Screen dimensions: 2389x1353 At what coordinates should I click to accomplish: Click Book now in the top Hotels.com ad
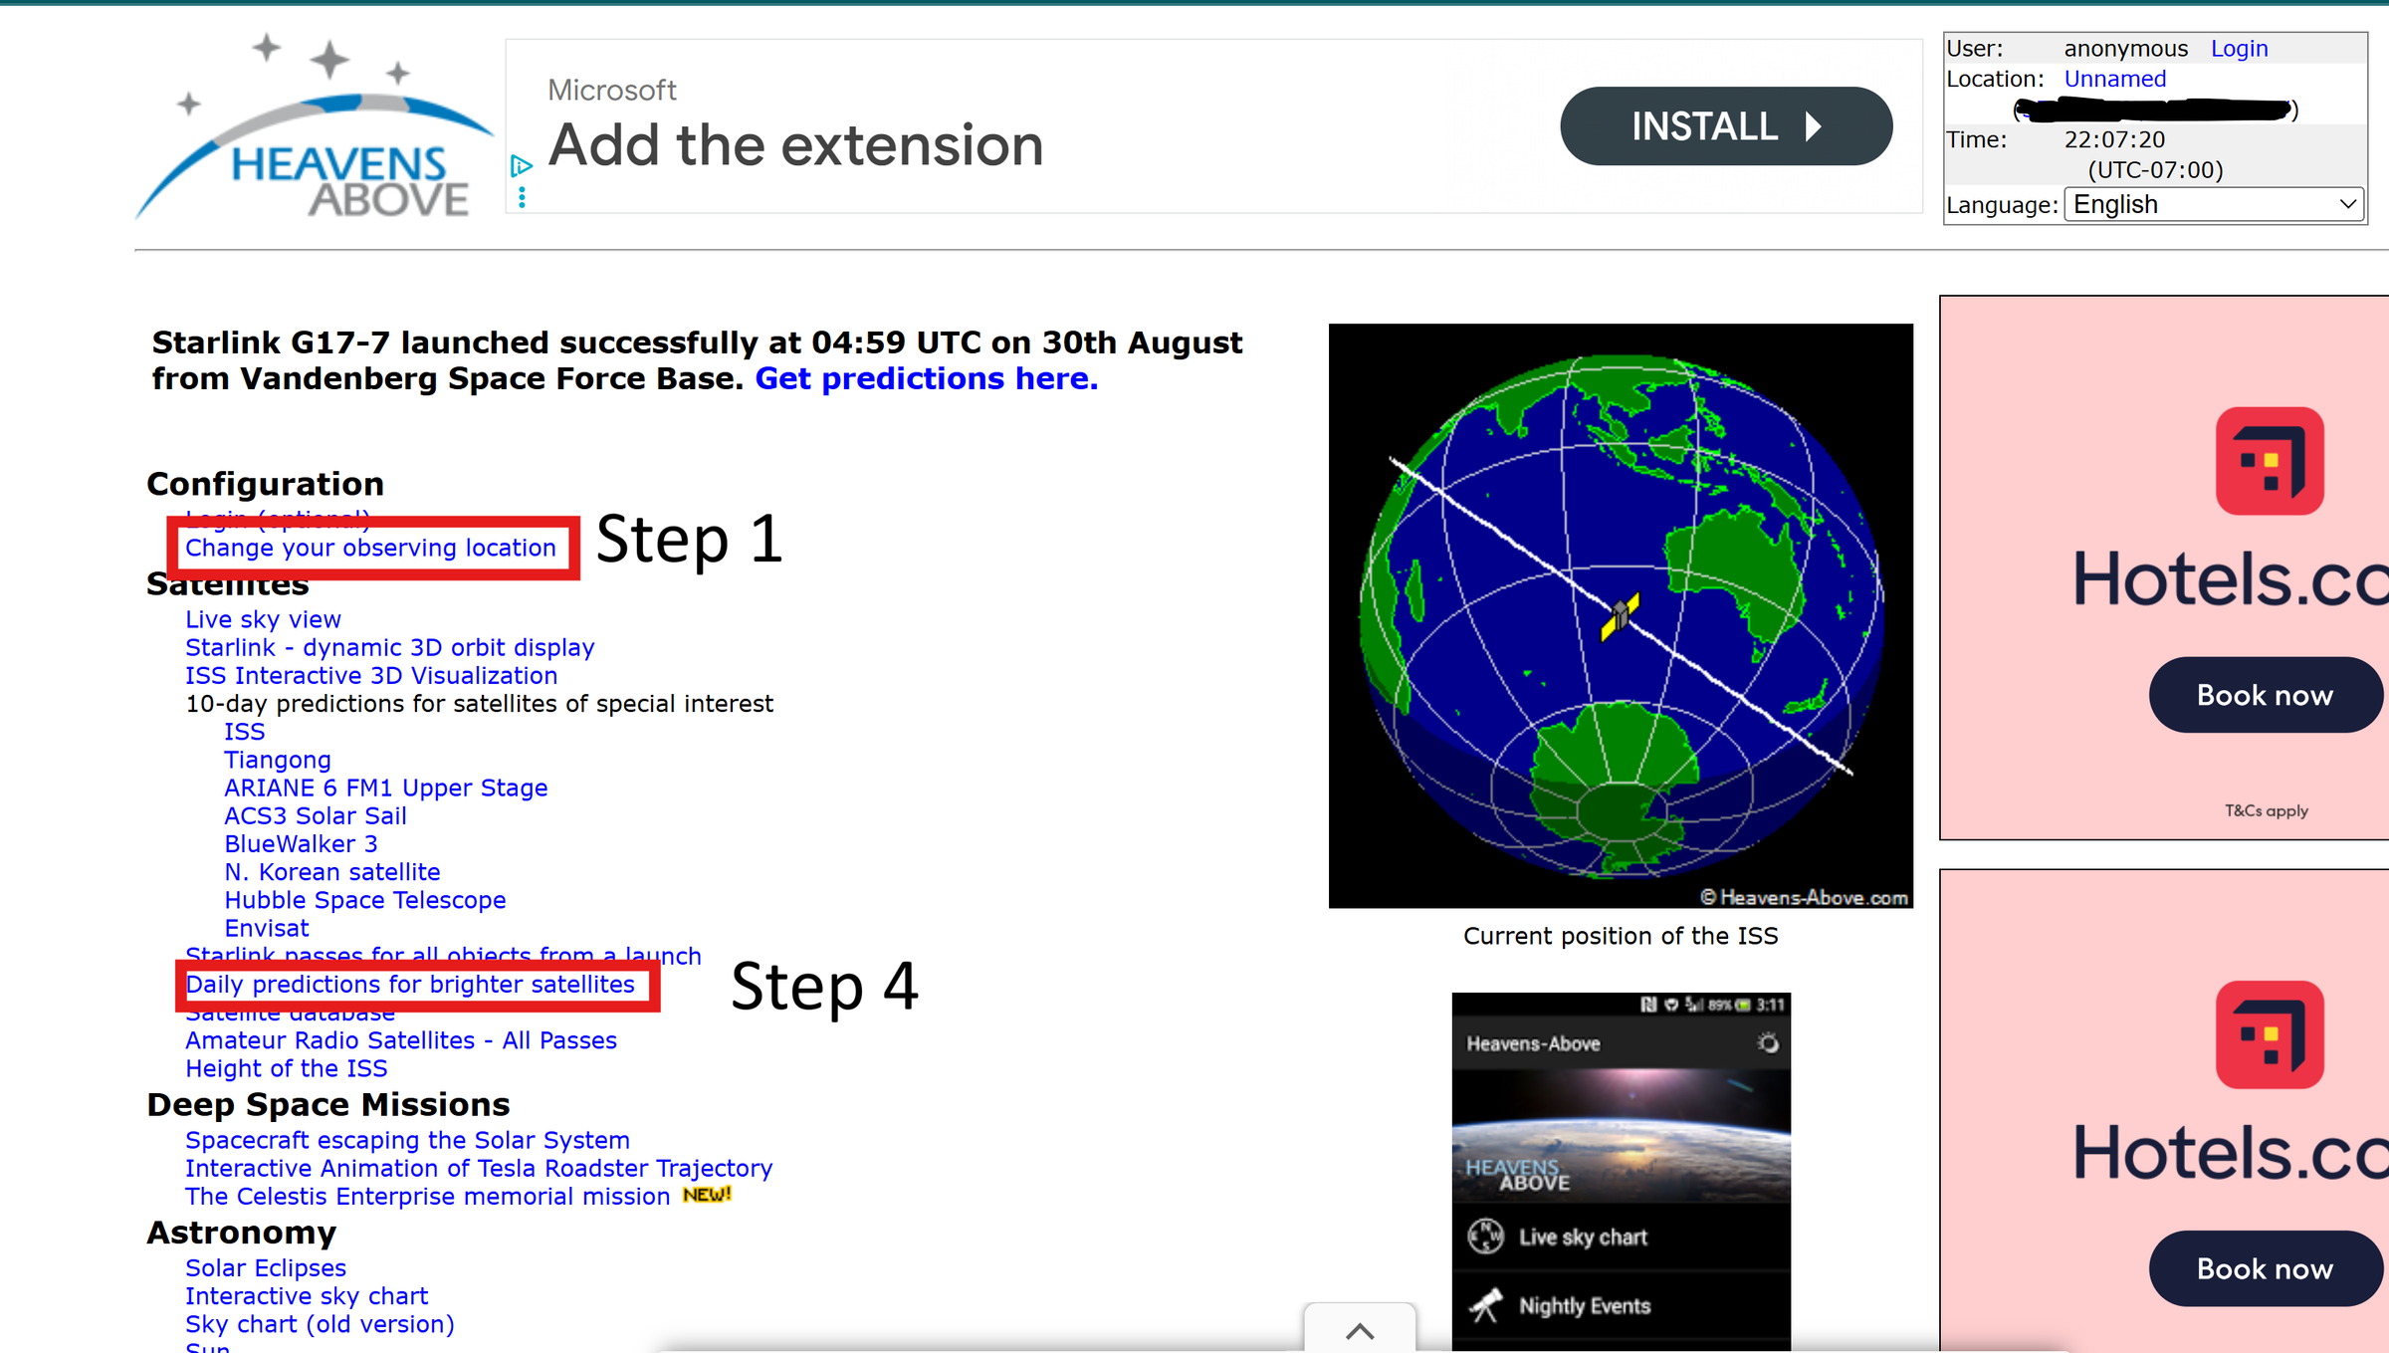coord(2266,695)
